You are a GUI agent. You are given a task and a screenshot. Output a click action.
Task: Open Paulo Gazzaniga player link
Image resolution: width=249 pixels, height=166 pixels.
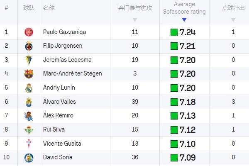pos(62,32)
